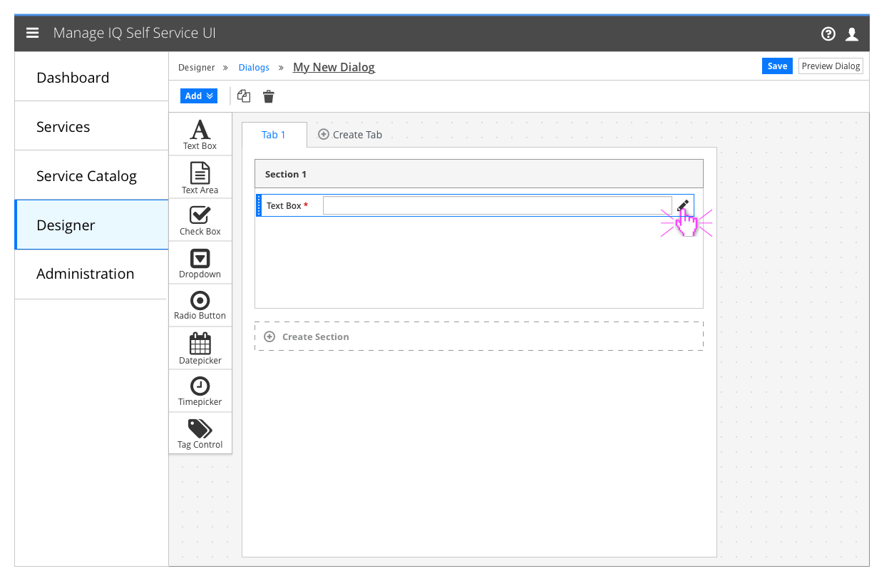Select the Timepicker element in toolbox
884x581 pixels.
click(200, 391)
